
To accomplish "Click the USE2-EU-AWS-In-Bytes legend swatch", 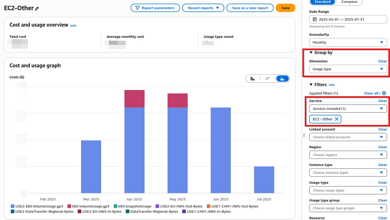I will (x=79, y=211).
